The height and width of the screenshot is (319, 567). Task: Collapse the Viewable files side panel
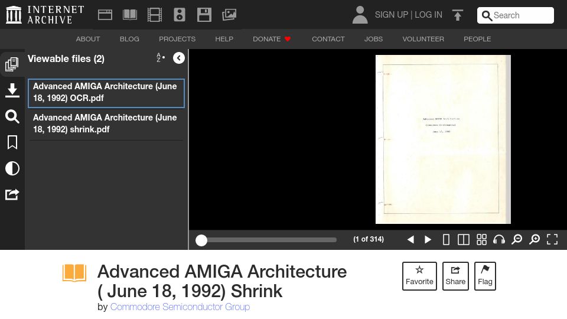(178, 58)
